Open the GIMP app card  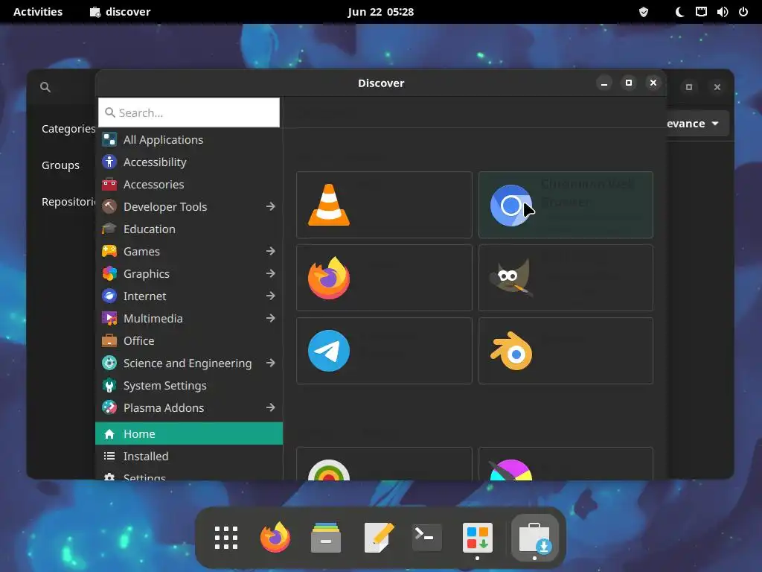click(566, 278)
